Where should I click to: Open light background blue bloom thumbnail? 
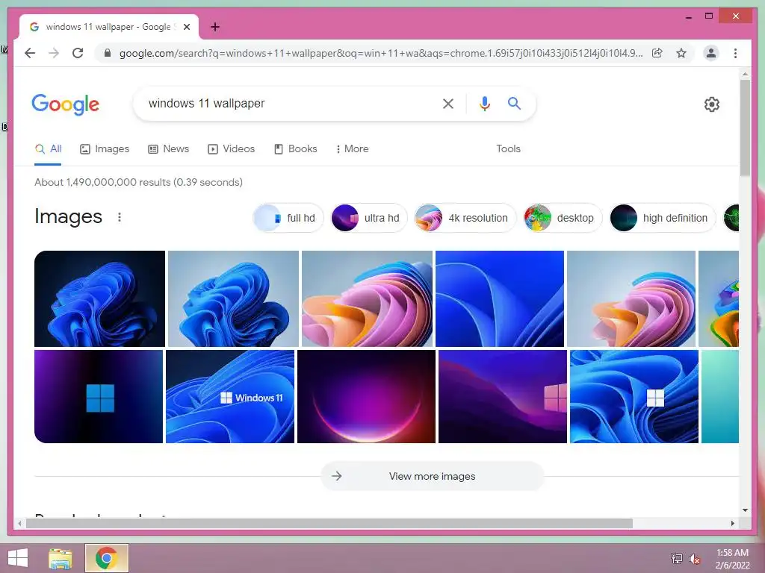pos(233,298)
